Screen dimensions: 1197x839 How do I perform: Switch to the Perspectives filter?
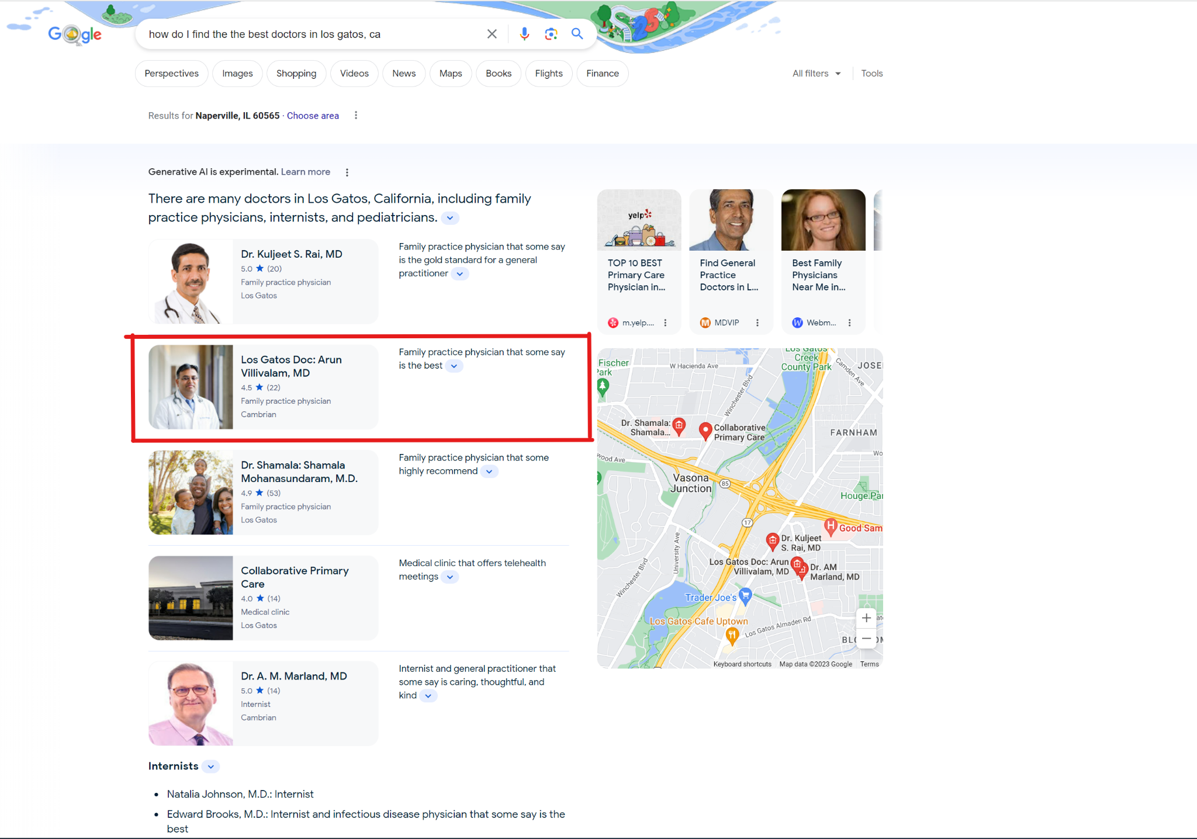(171, 74)
